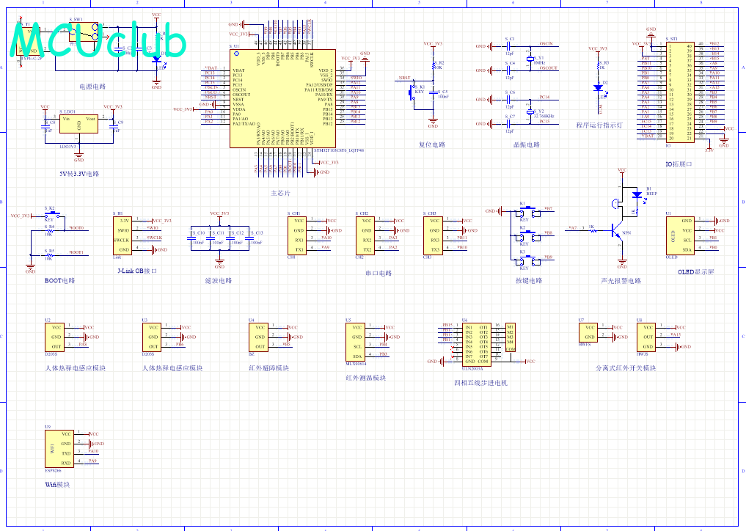The image size is (746, 531).
Task: Click the 按键电路 caption
Action: [529, 281]
